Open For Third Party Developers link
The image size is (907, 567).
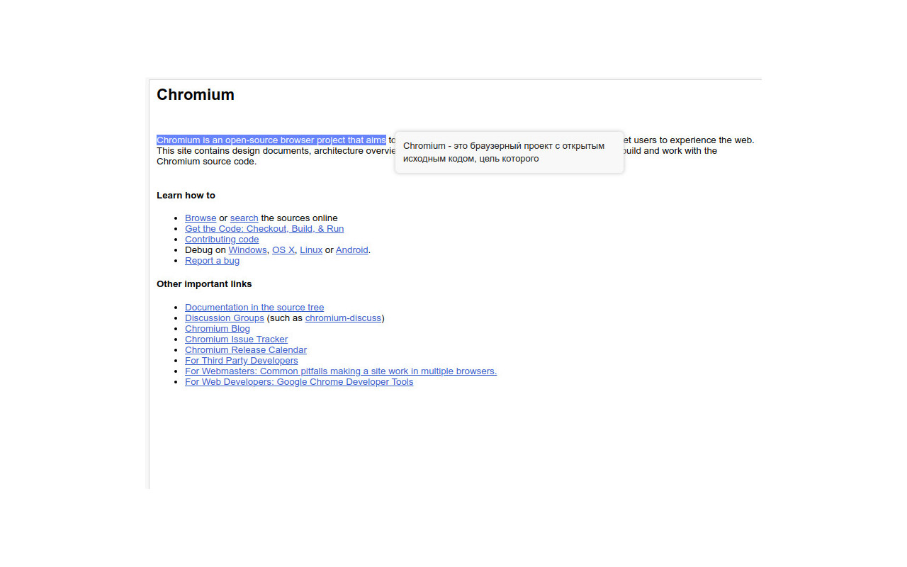pyautogui.click(x=242, y=361)
